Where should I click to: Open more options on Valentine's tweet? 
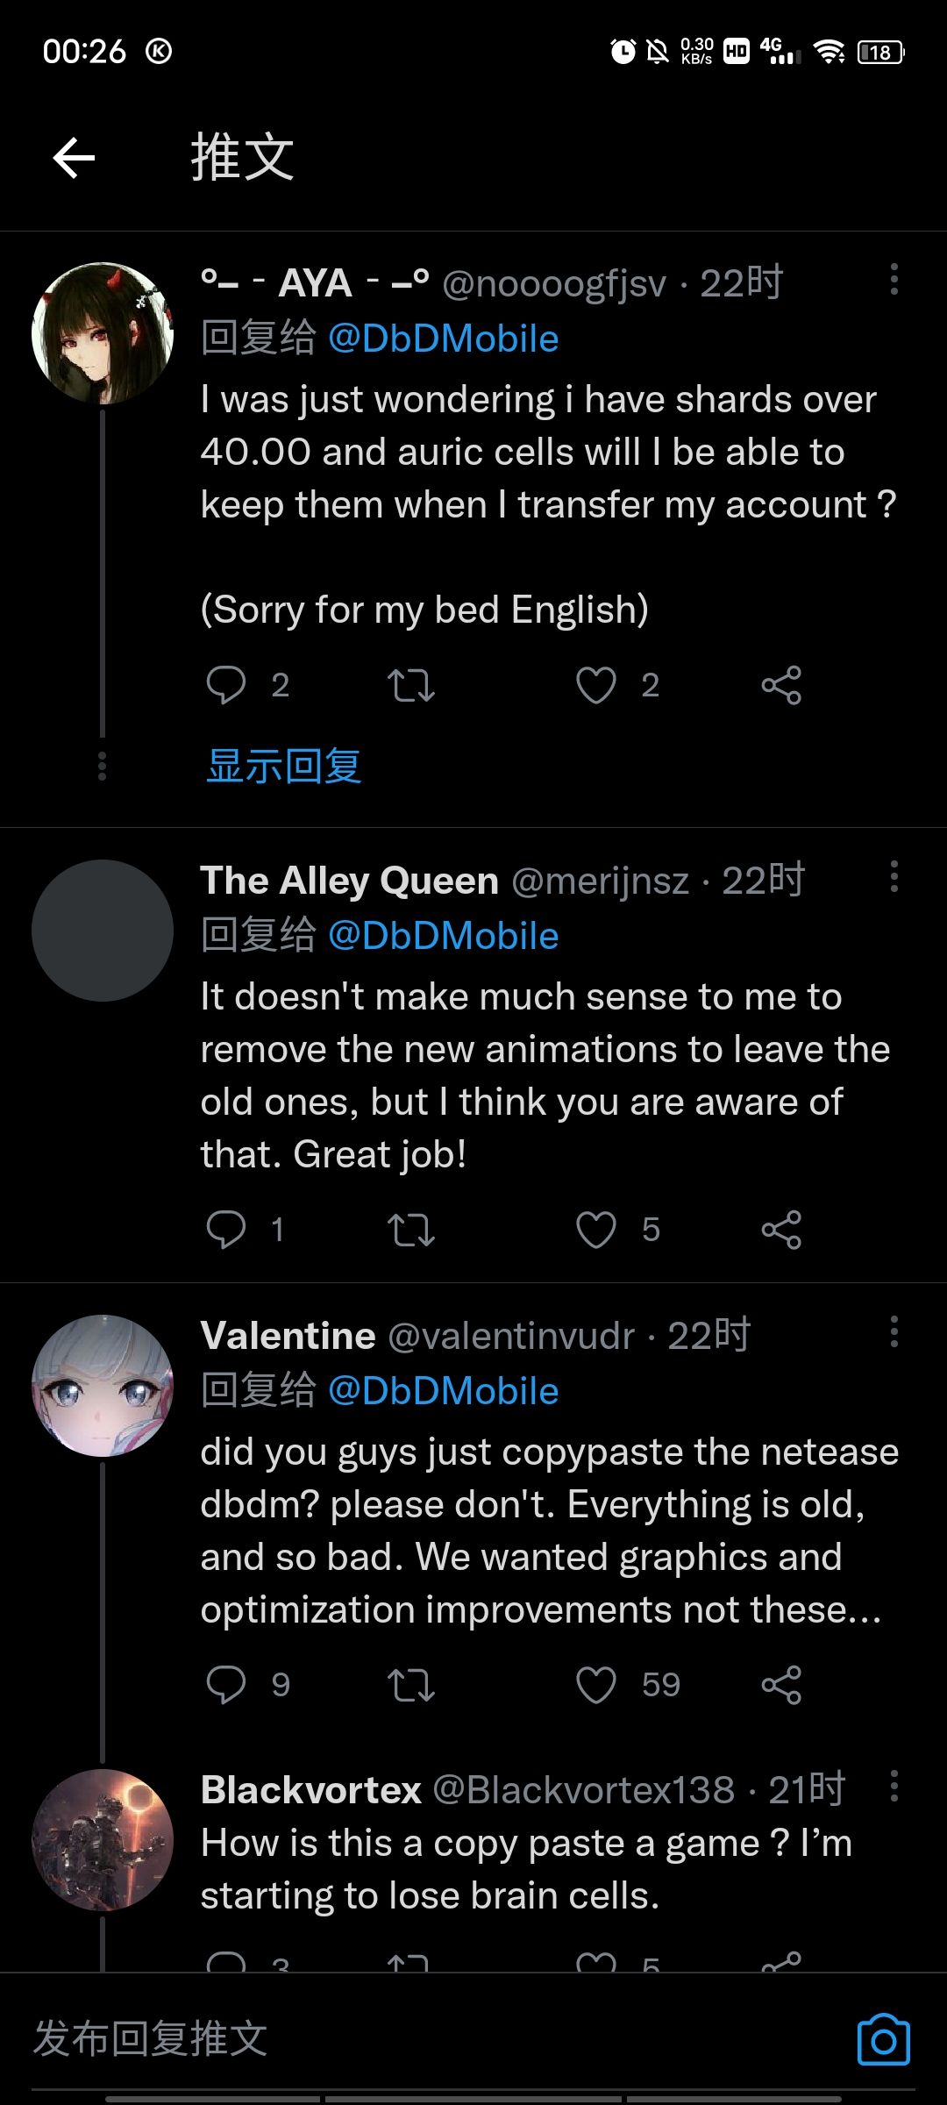[894, 1331]
